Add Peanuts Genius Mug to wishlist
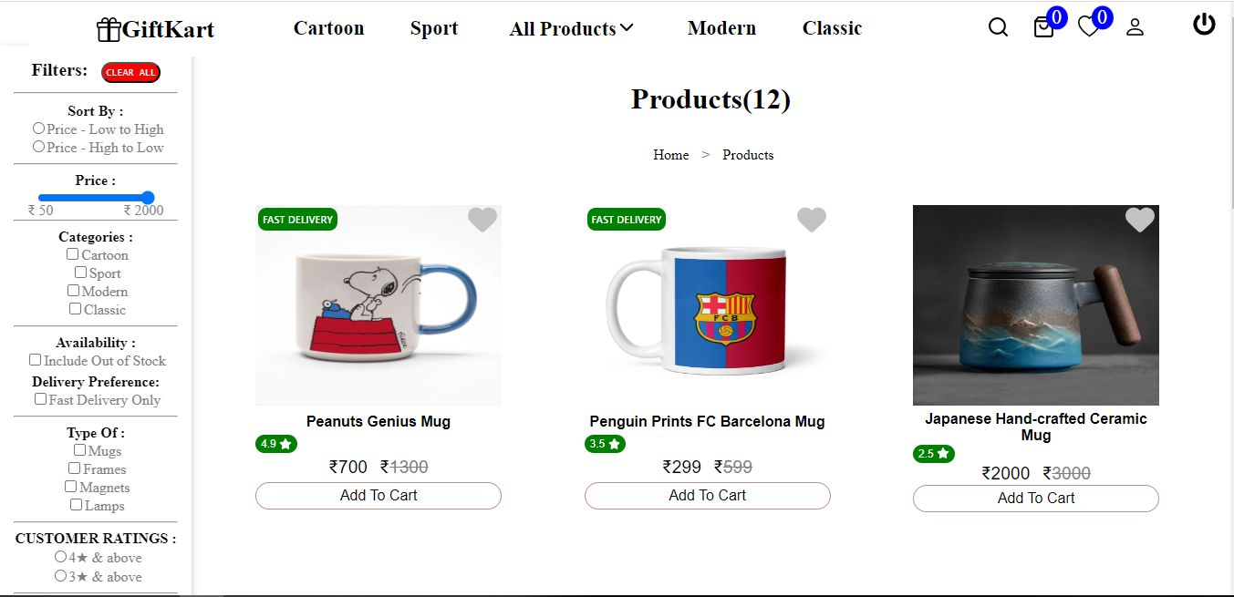The width and height of the screenshot is (1234, 597). 482,220
